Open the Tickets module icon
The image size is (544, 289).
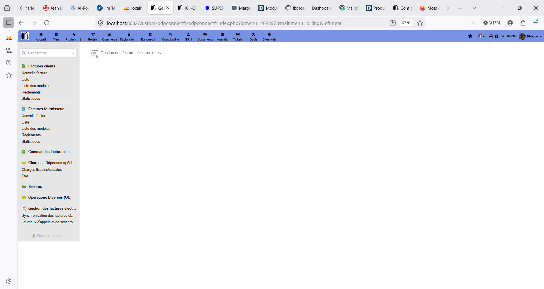coord(238,34)
